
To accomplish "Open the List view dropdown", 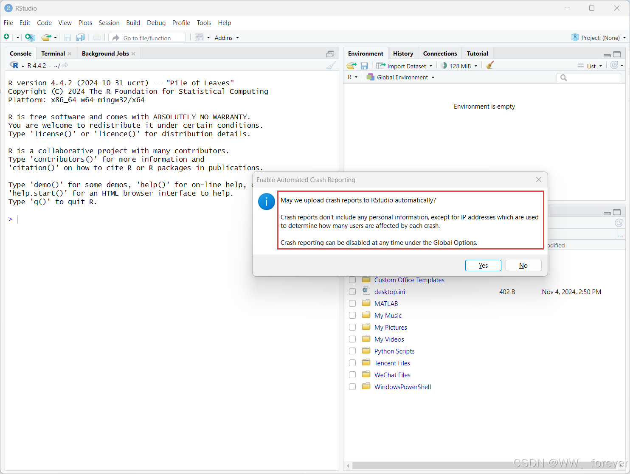I will (590, 66).
